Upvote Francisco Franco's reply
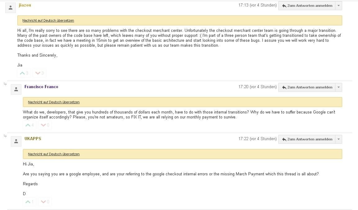 click(x=29, y=125)
